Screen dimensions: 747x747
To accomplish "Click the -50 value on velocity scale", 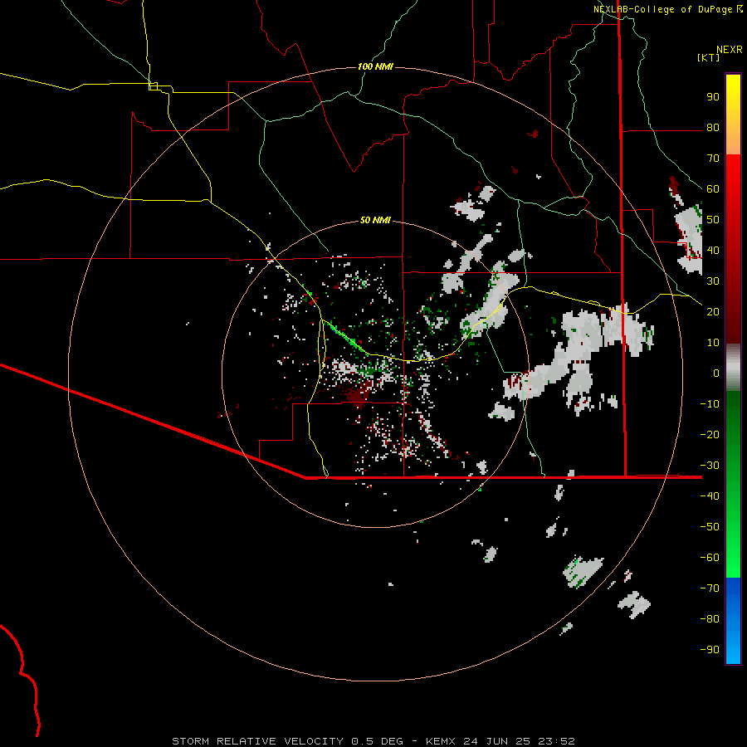I will coord(710,526).
